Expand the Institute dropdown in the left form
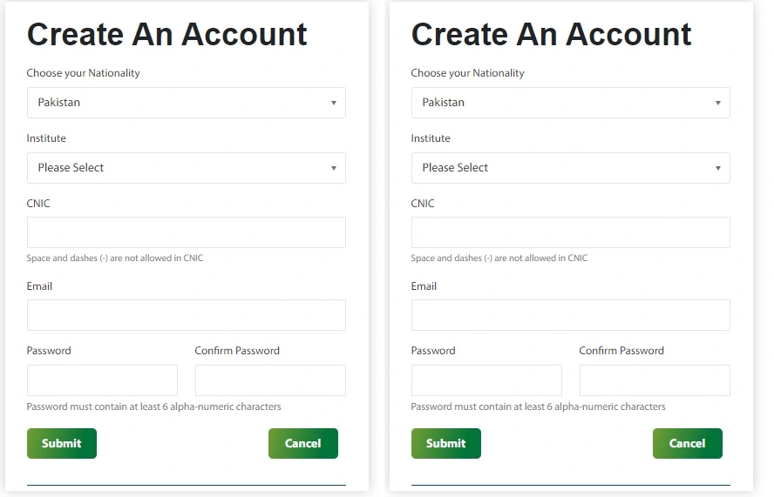This screenshot has height=497, width=774. (x=186, y=168)
